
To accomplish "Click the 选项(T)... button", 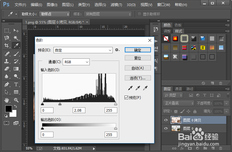I will [x=138, y=78].
